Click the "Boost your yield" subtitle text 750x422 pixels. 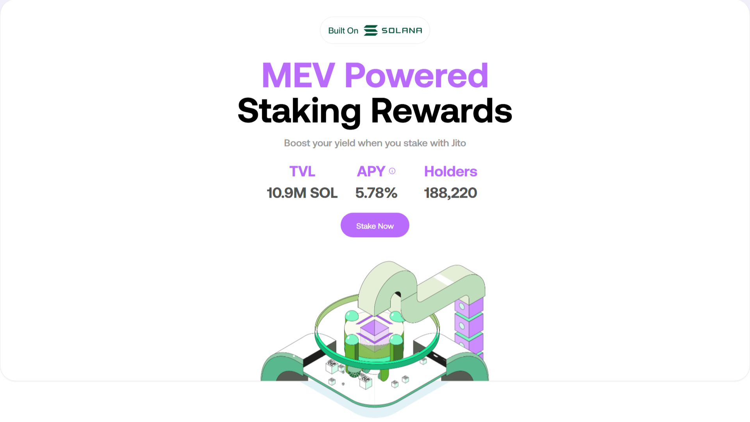point(375,143)
